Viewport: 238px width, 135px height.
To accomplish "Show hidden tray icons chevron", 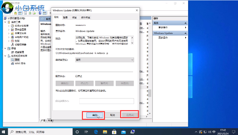I will pyautogui.click(x=196, y=132).
